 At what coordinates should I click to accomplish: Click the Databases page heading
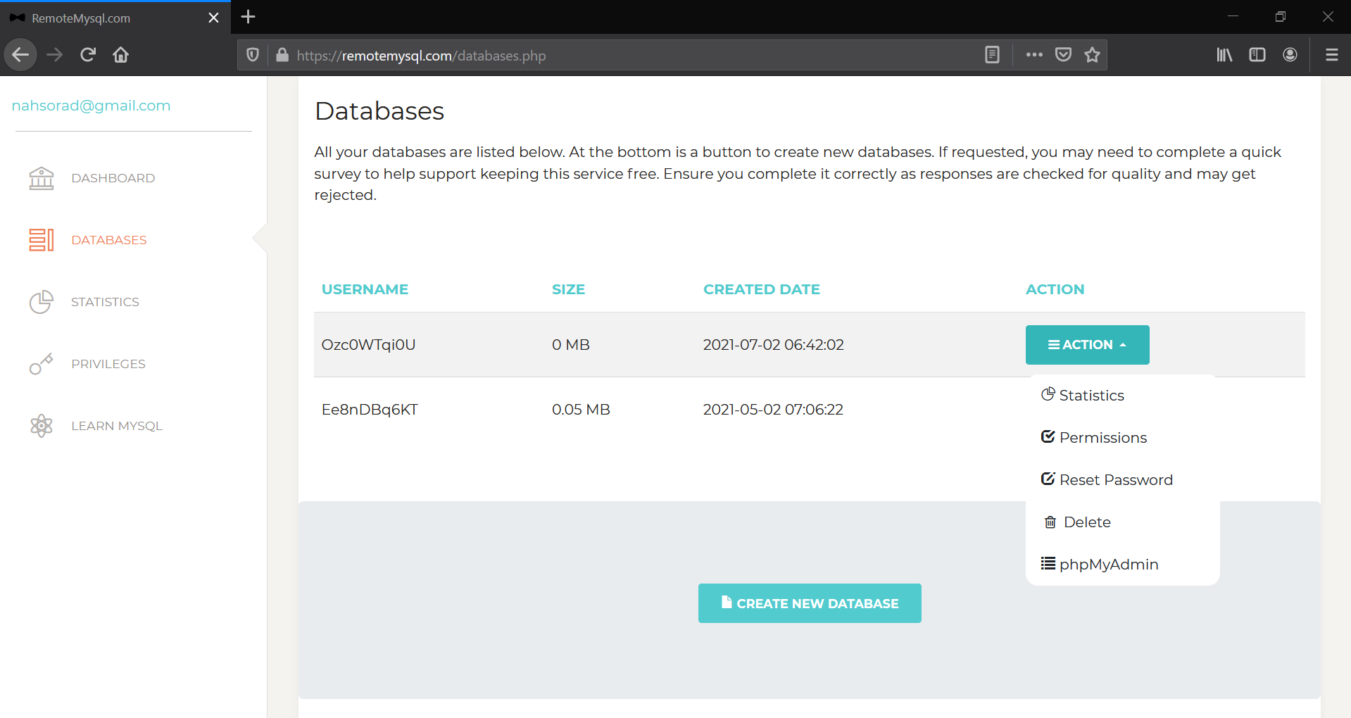pos(379,111)
